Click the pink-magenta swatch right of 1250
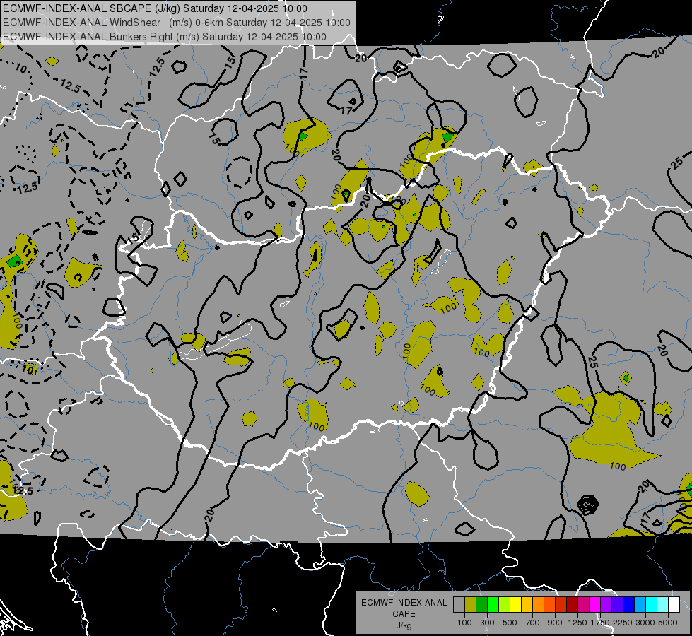Viewport: 692px width, 636px height. [x=583, y=605]
